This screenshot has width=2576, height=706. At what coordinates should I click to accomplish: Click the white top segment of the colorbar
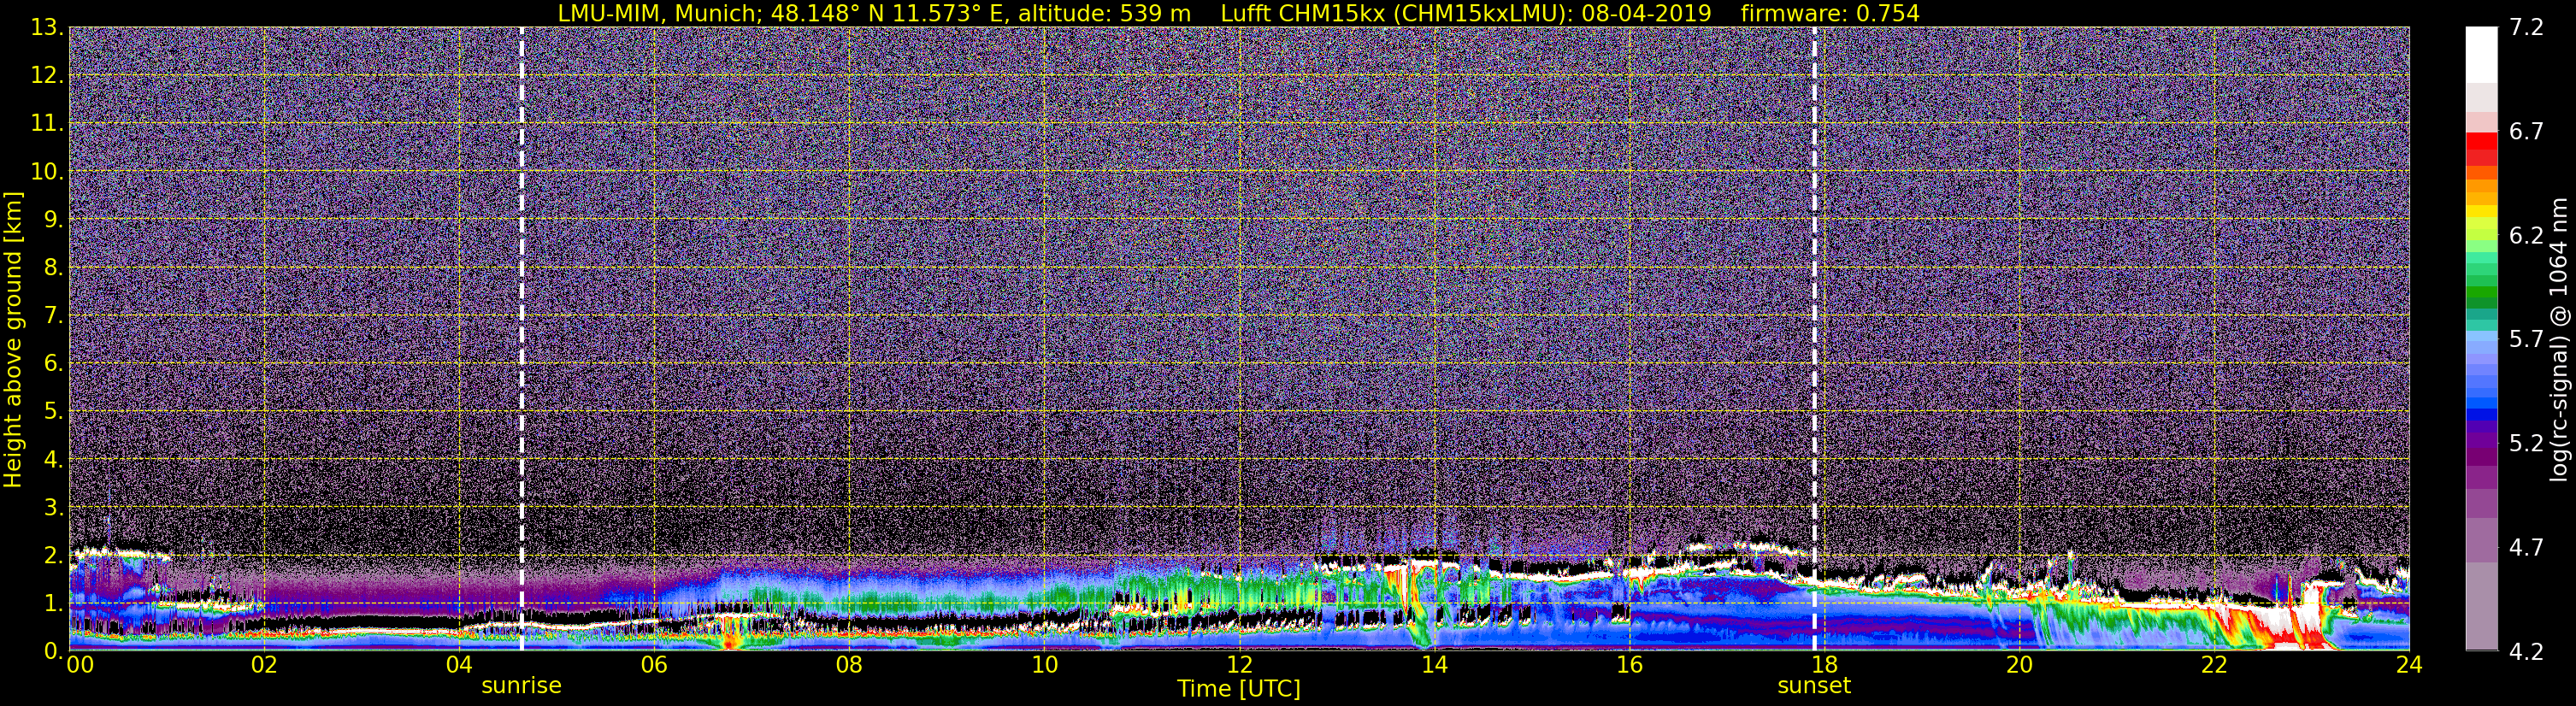coord(2481,54)
